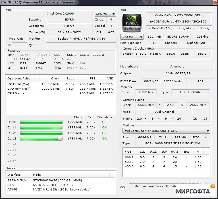This screenshot has height=199, width=218.
Task: Select the 666.7 frequency timing row
Action: click(166, 157)
